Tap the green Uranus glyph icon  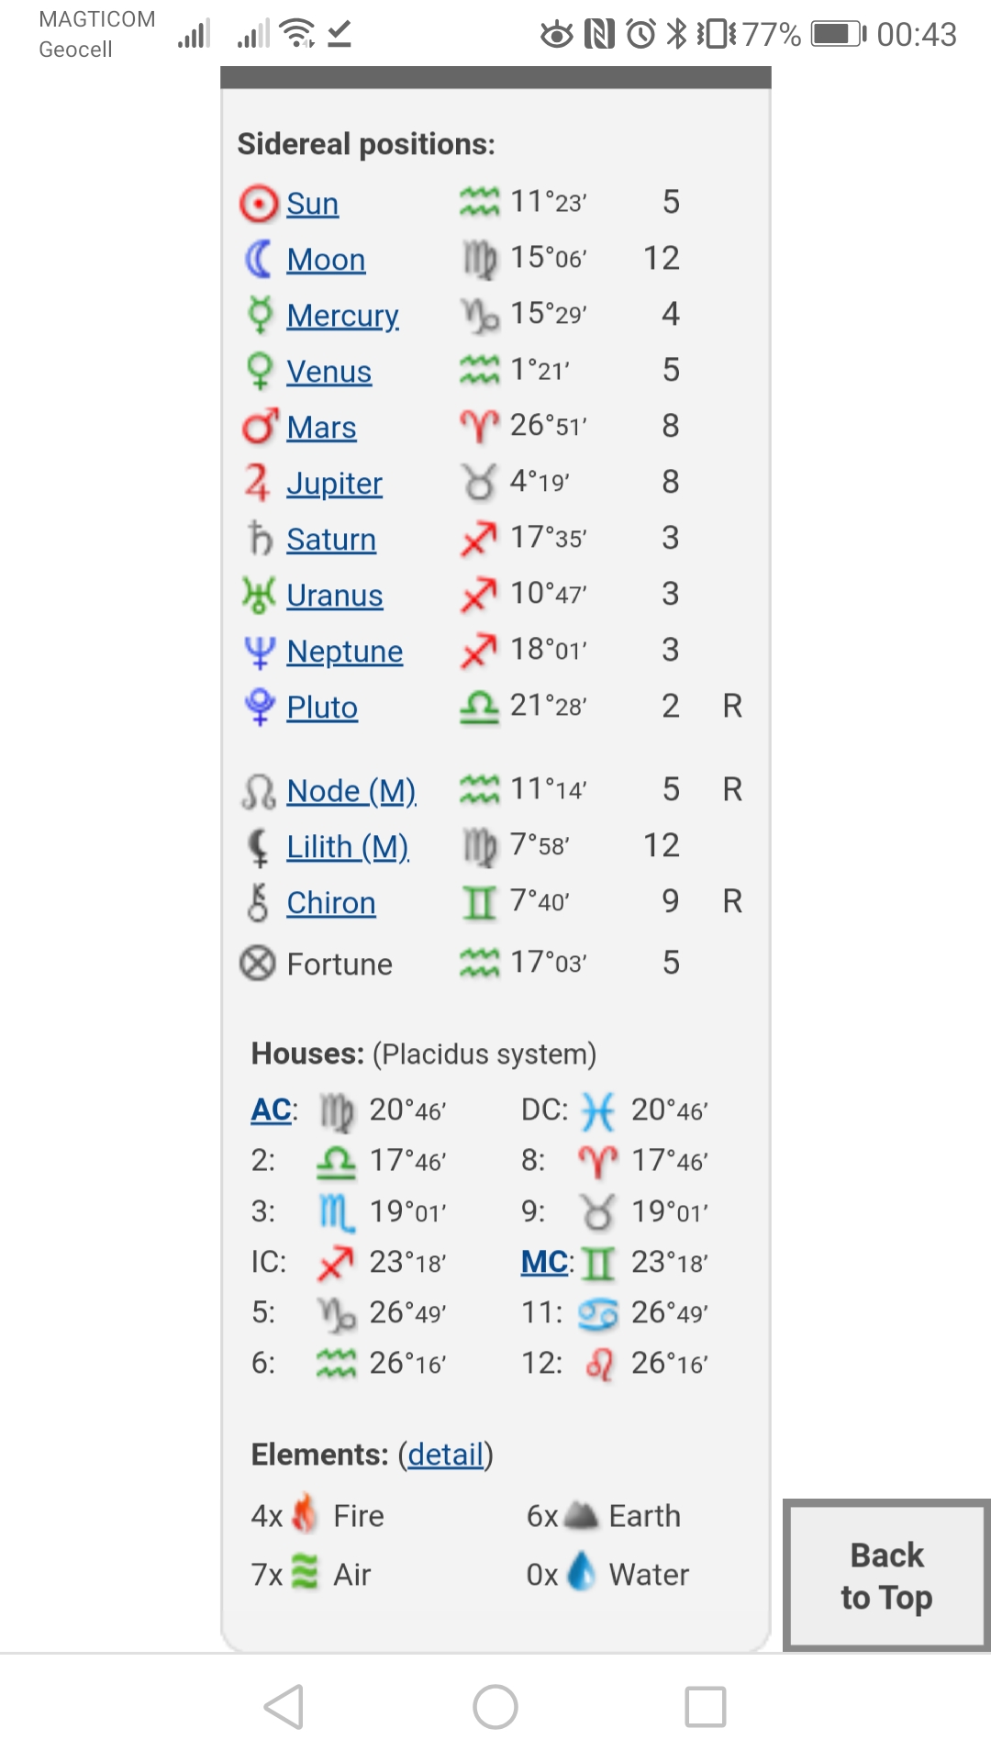tap(259, 596)
